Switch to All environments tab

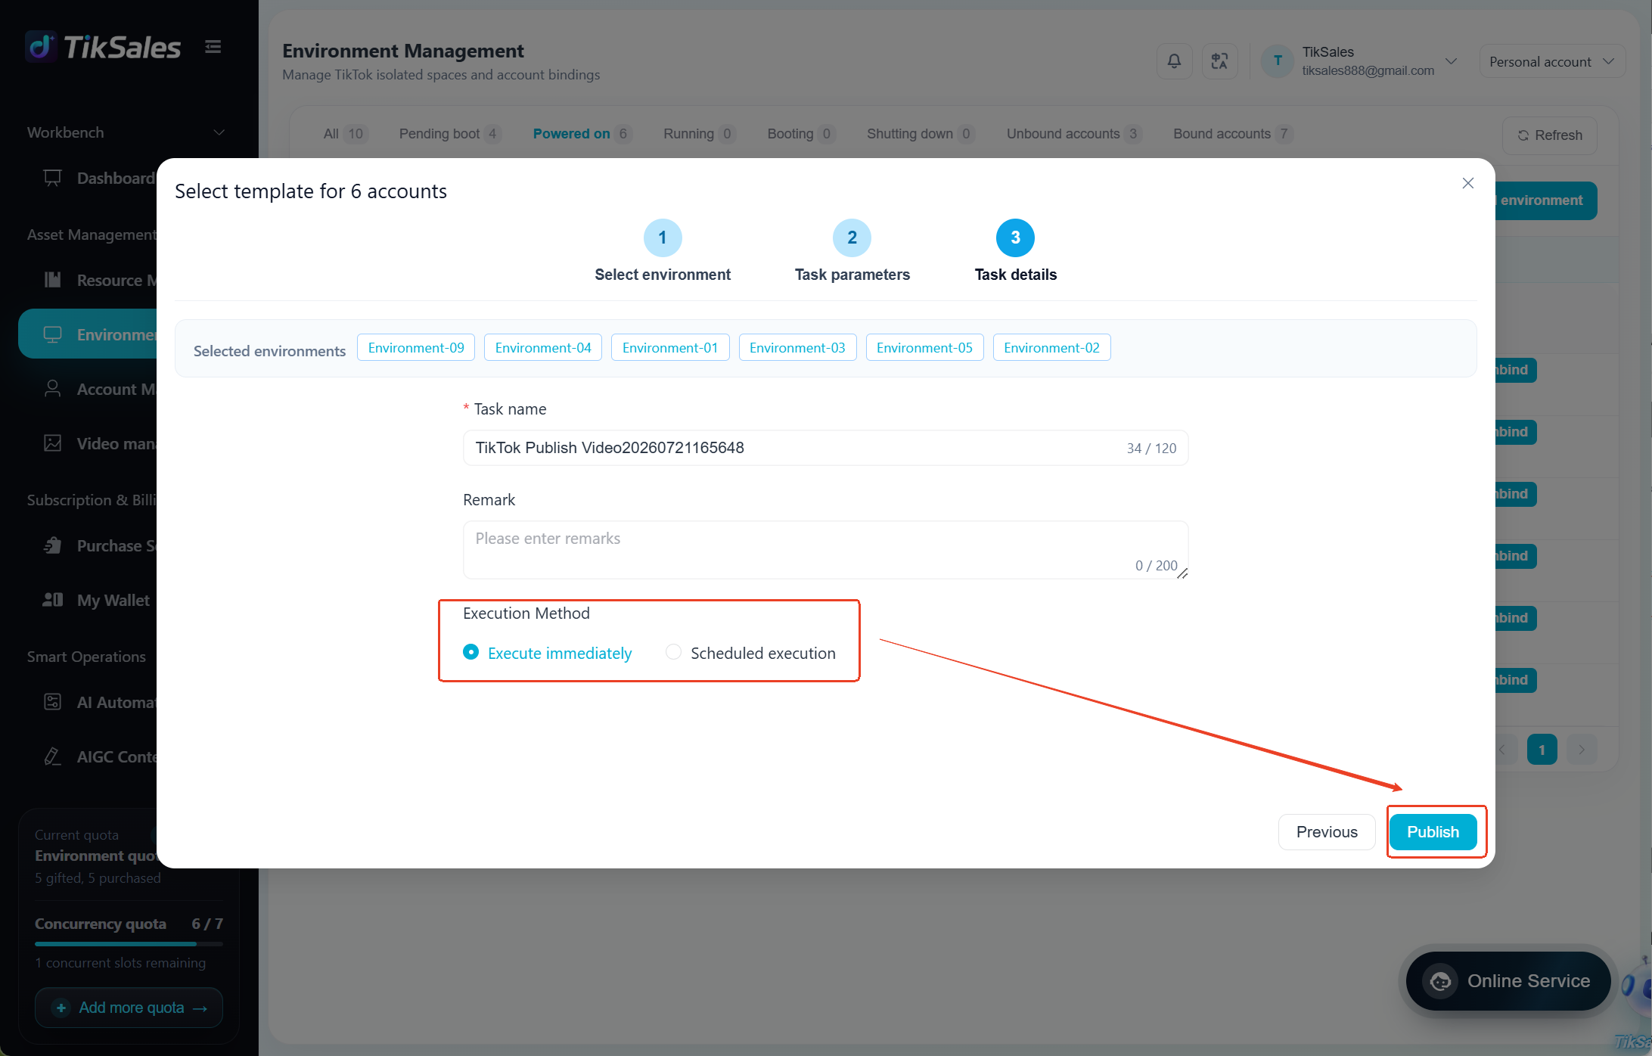[346, 134]
